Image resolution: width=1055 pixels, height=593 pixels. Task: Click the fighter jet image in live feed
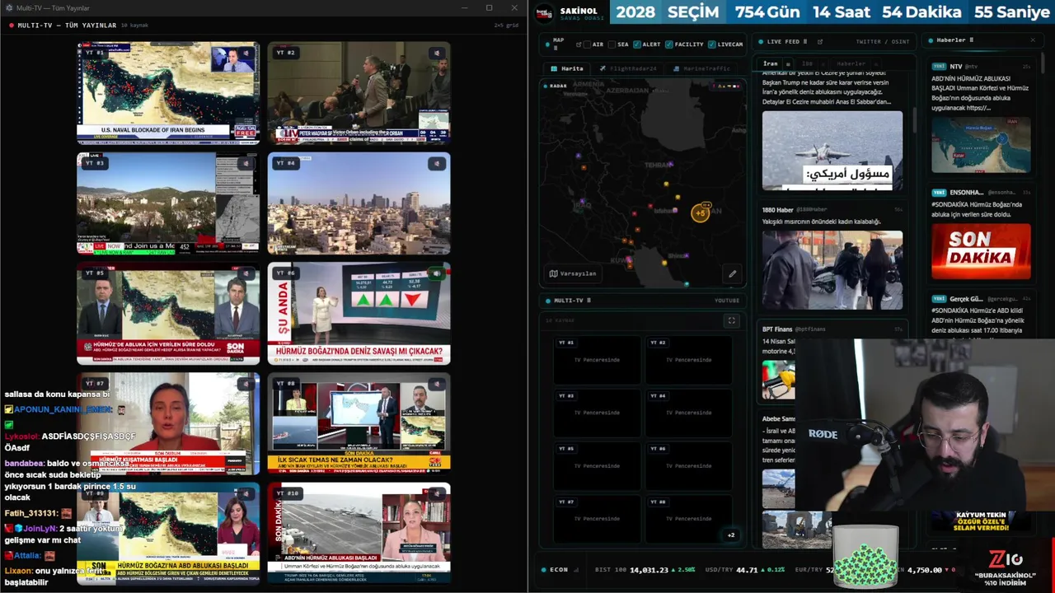[x=832, y=150]
